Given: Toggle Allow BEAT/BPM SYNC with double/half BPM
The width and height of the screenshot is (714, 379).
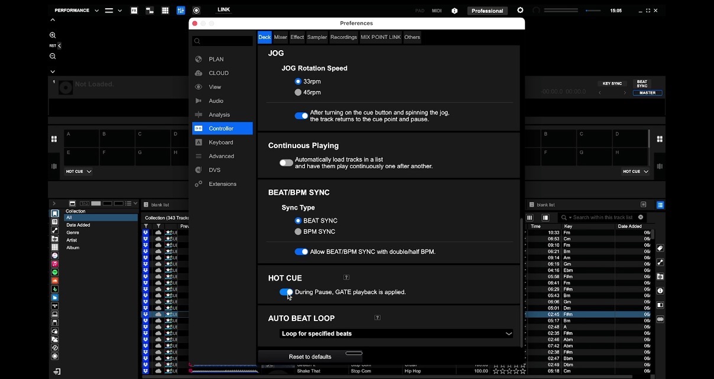Looking at the screenshot, I should [301, 251].
